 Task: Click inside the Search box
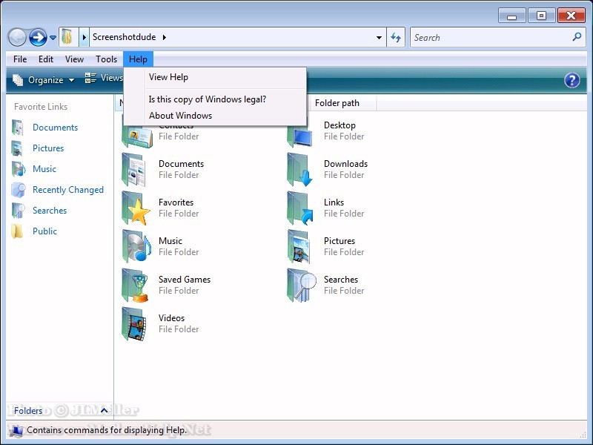tap(491, 38)
